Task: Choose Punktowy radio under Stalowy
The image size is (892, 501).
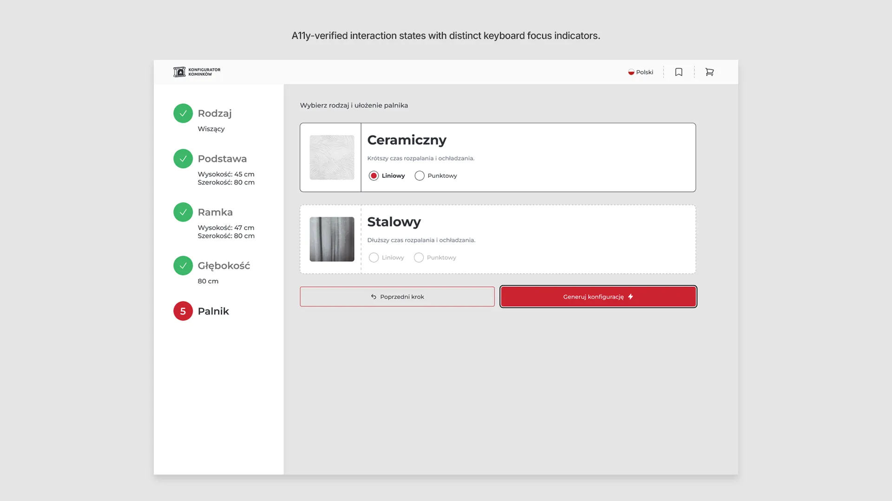Action: tap(419, 257)
